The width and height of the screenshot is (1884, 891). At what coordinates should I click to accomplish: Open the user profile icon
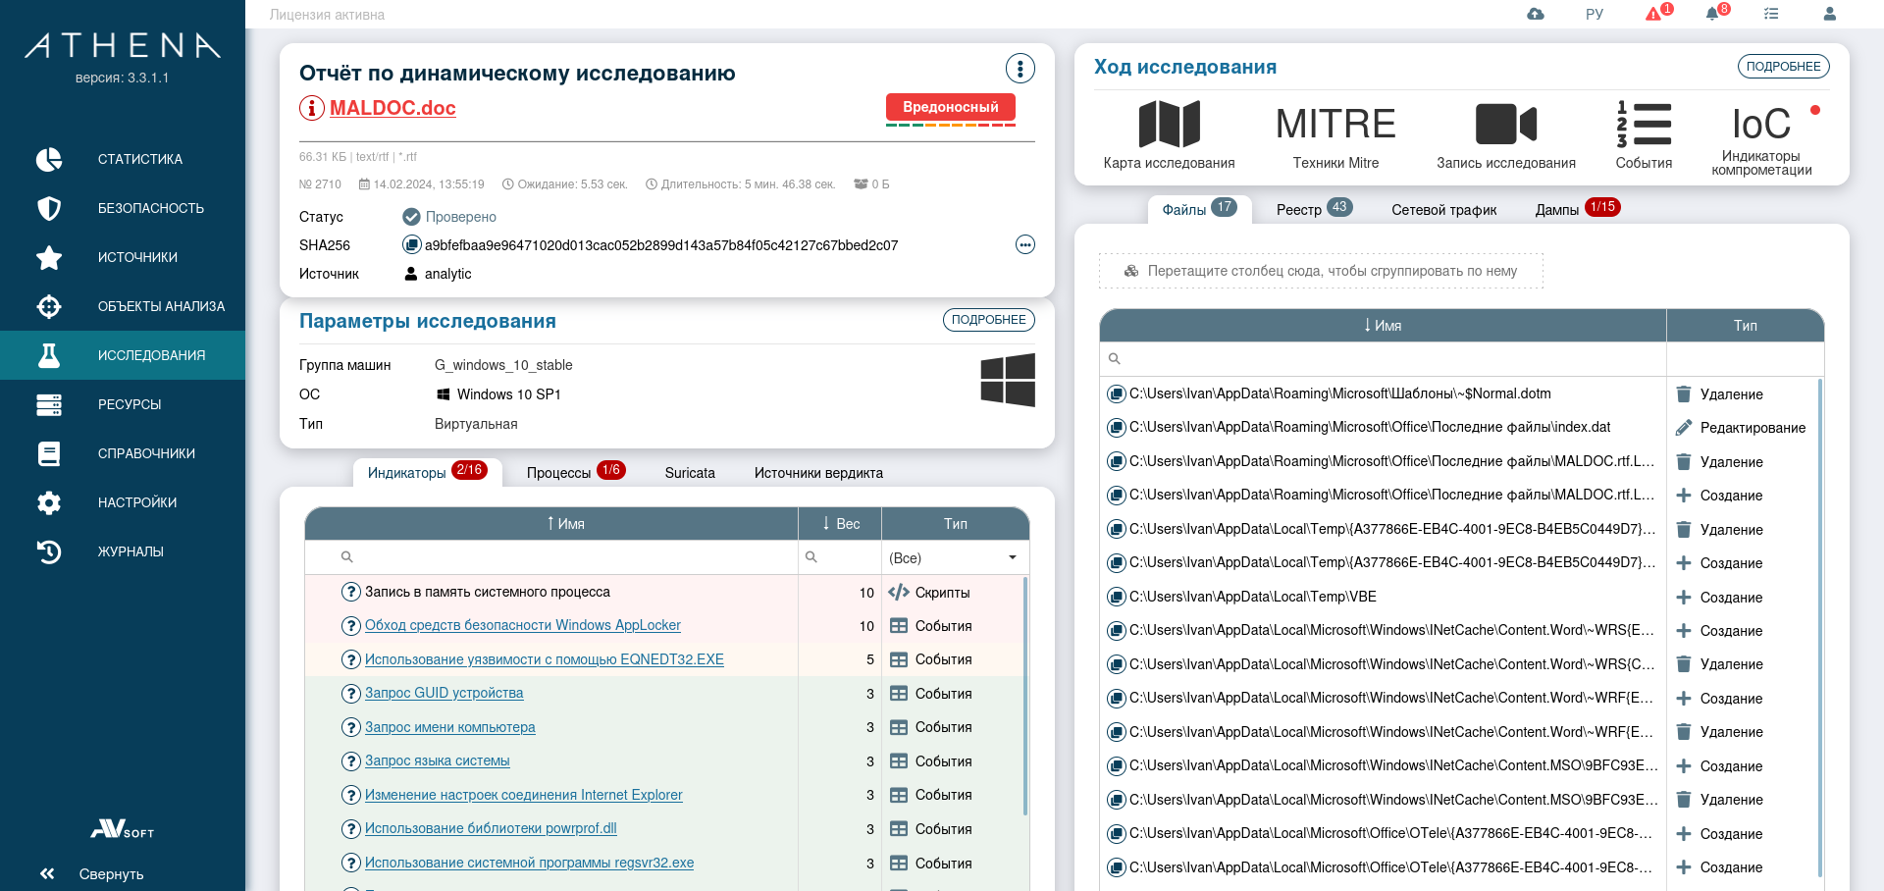tap(1829, 14)
